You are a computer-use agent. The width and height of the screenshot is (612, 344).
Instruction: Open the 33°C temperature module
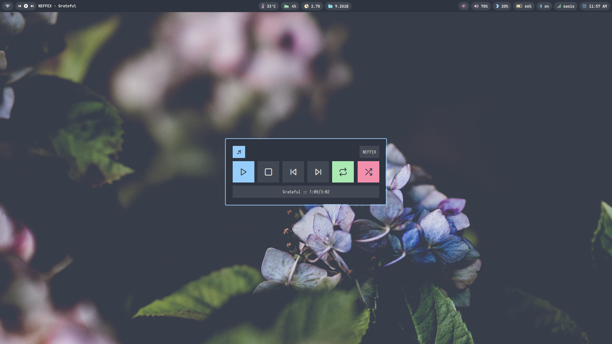pos(268,6)
